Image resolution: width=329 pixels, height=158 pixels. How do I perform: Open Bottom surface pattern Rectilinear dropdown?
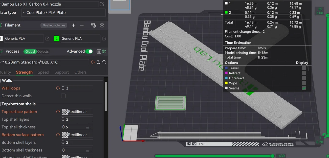click(77, 135)
